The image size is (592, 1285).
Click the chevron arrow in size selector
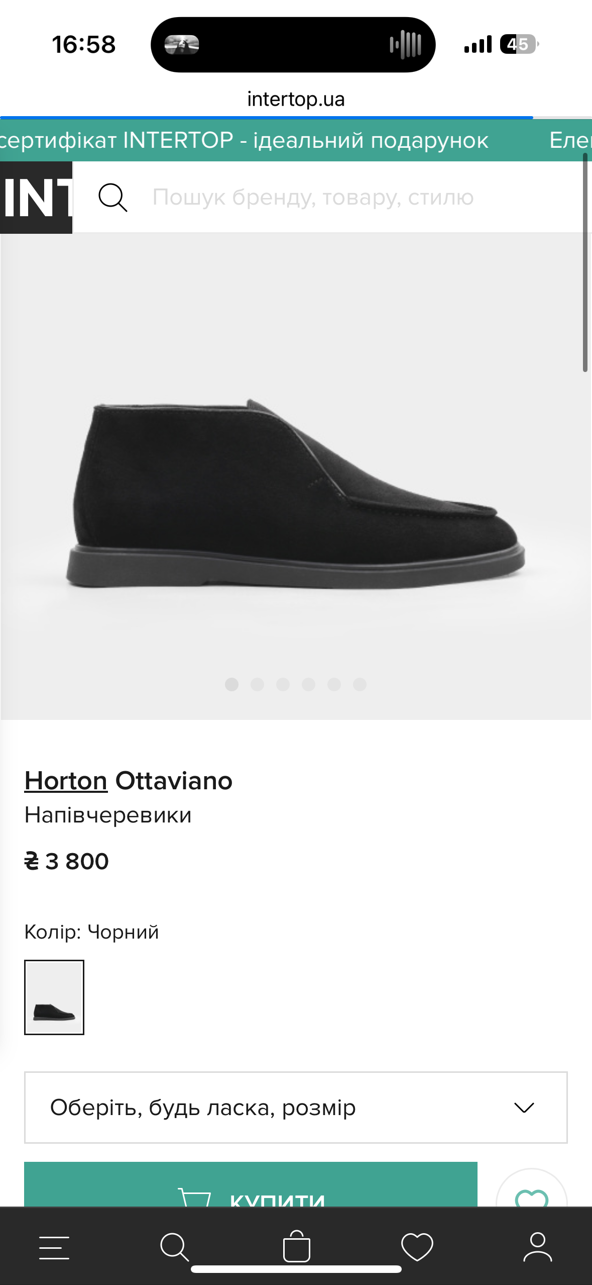click(524, 1108)
